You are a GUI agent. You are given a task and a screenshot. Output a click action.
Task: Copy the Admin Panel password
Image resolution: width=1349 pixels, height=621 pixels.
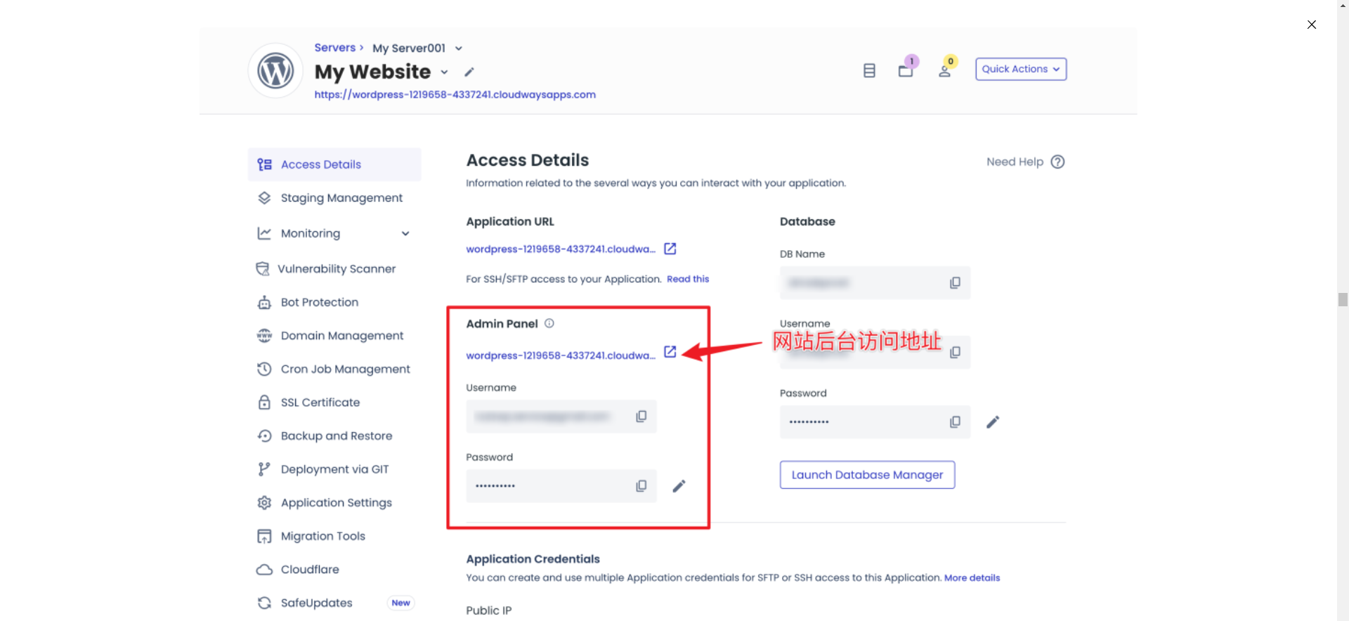(641, 486)
